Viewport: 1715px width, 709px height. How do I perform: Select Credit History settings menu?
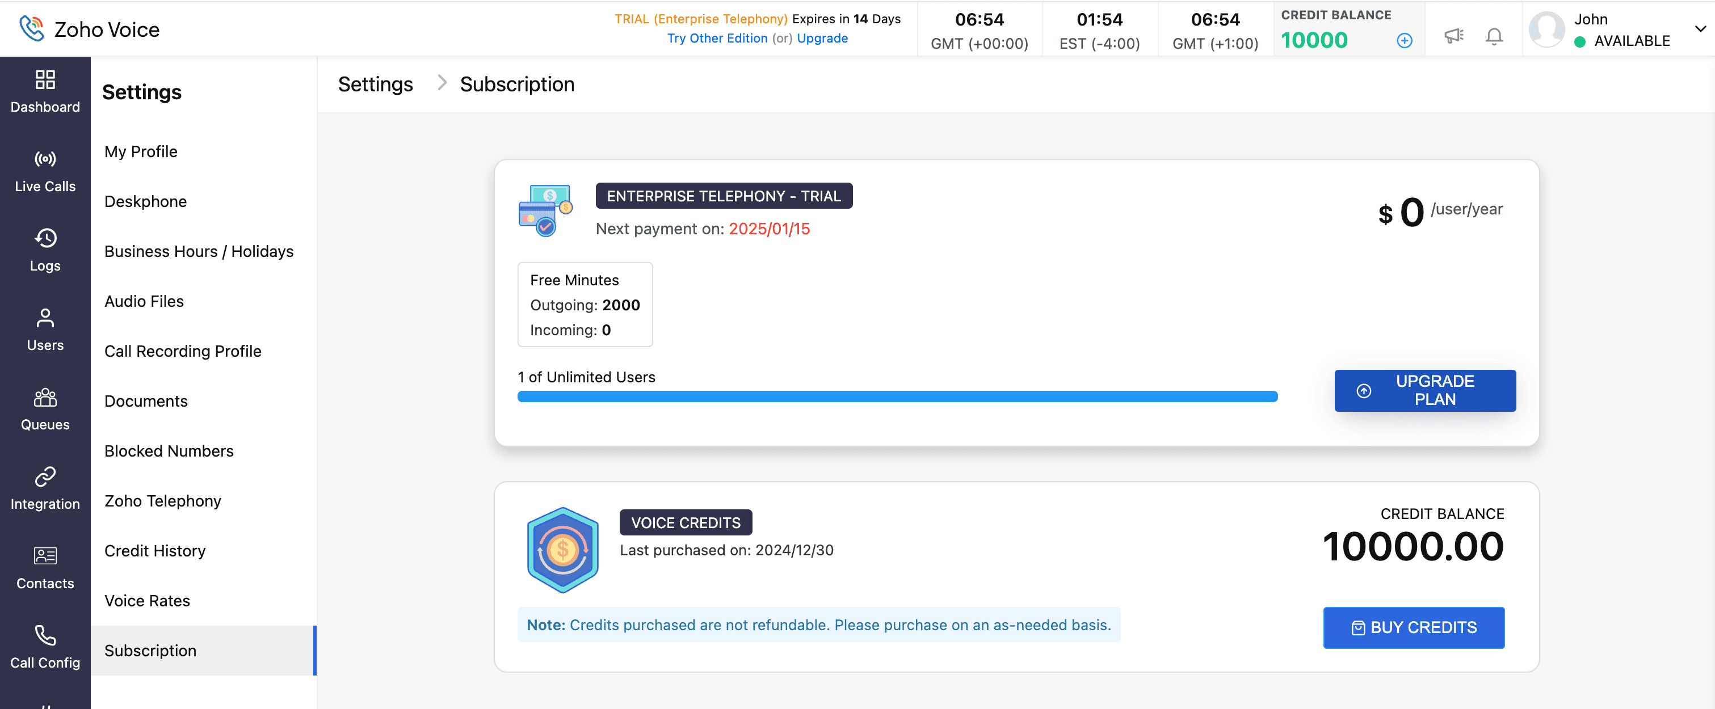coord(155,551)
